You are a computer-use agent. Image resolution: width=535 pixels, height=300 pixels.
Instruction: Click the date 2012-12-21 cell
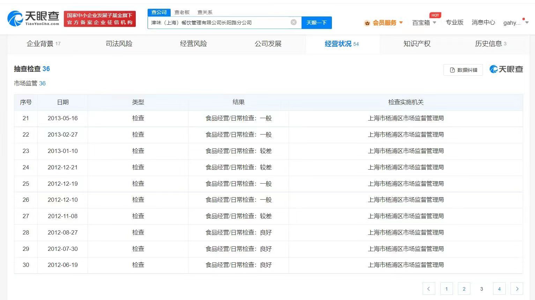pos(63,167)
